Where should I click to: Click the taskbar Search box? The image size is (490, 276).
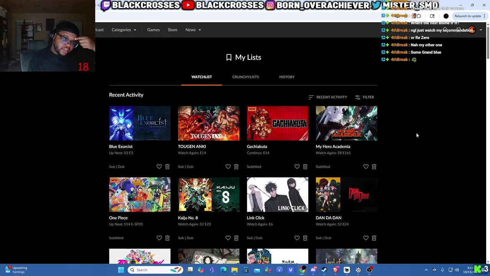[x=155, y=270]
